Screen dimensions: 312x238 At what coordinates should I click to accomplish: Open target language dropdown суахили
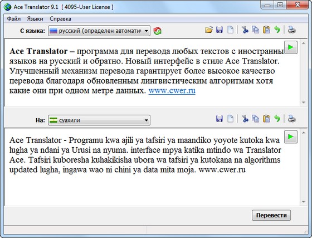pos(99,120)
